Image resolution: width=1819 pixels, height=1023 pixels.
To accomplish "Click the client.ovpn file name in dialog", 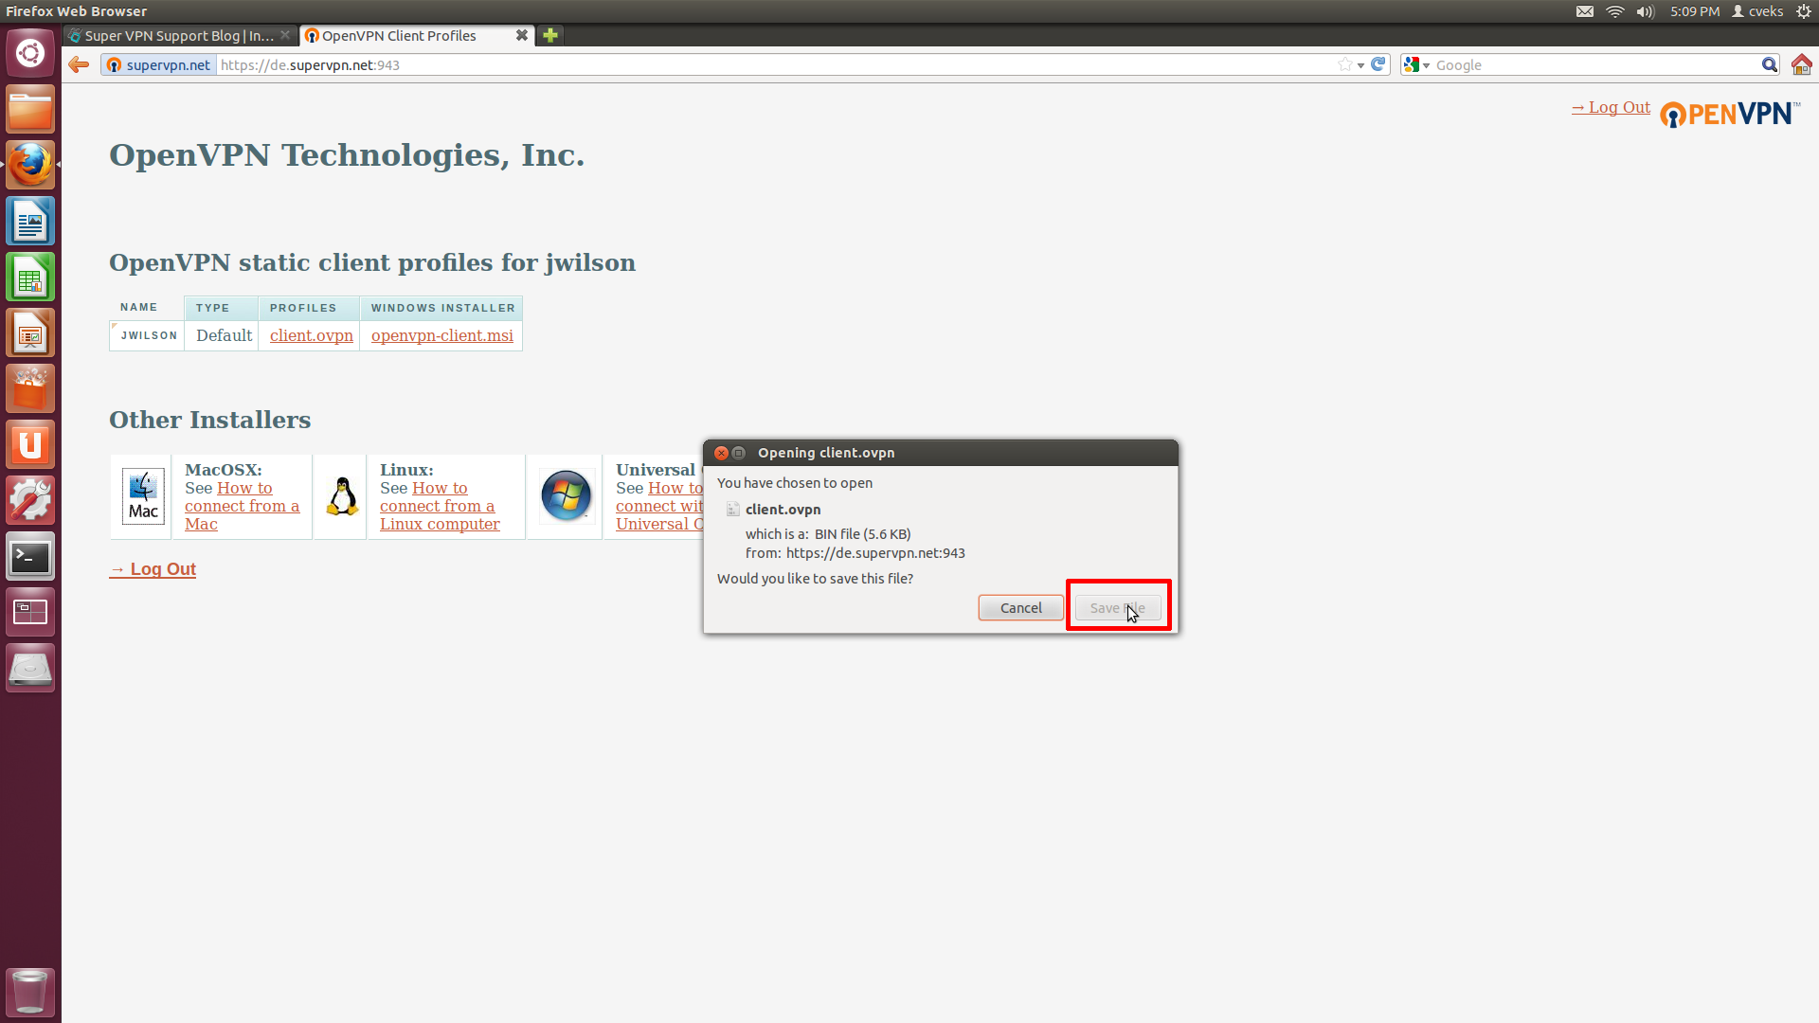I will pos(783,510).
